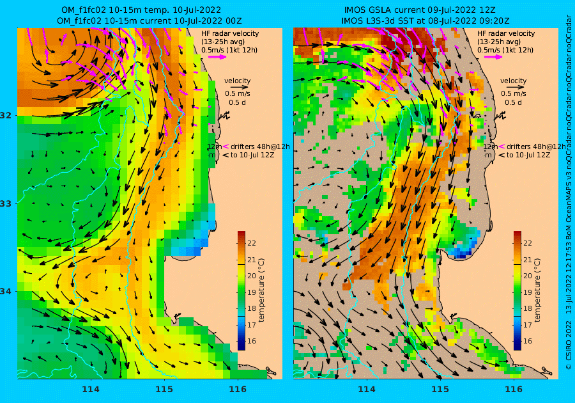Click the black velocity legend arrow in right map
This screenshot has height=403, width=575.
[x=516, y=88]
